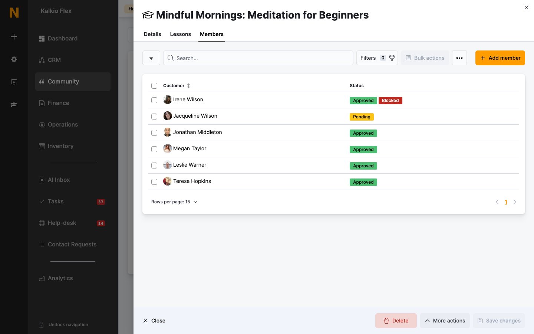Image resolution: width=534 pixels, height=334 pixels.
Task: Click into the Search field
Action: (x=258, y=58)
